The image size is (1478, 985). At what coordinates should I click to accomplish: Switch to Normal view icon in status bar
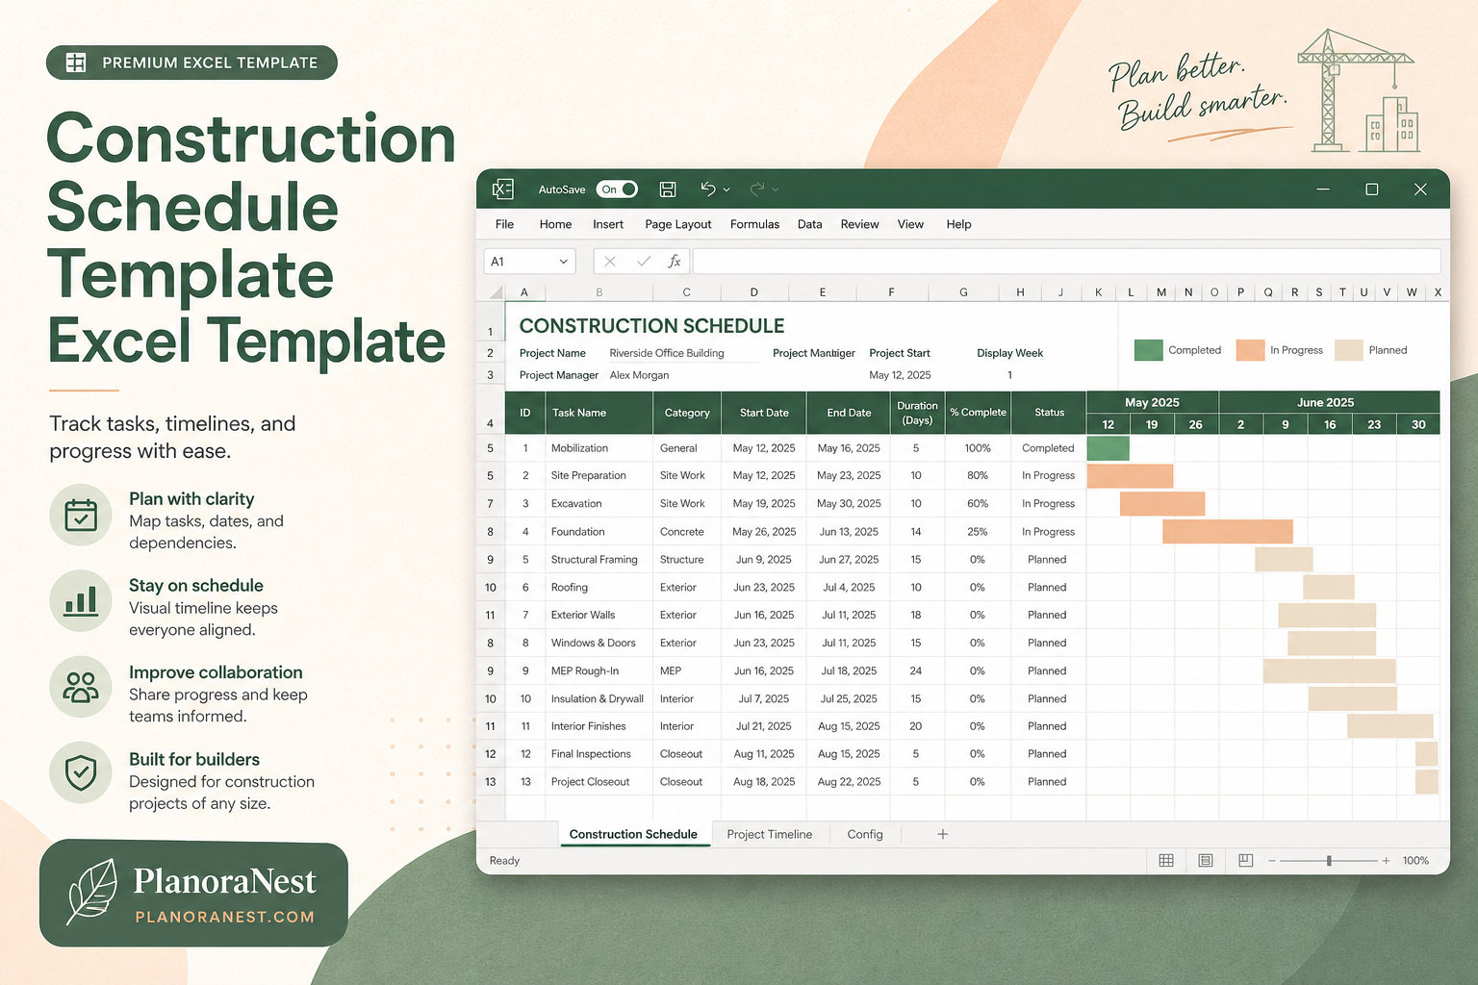1166,861
